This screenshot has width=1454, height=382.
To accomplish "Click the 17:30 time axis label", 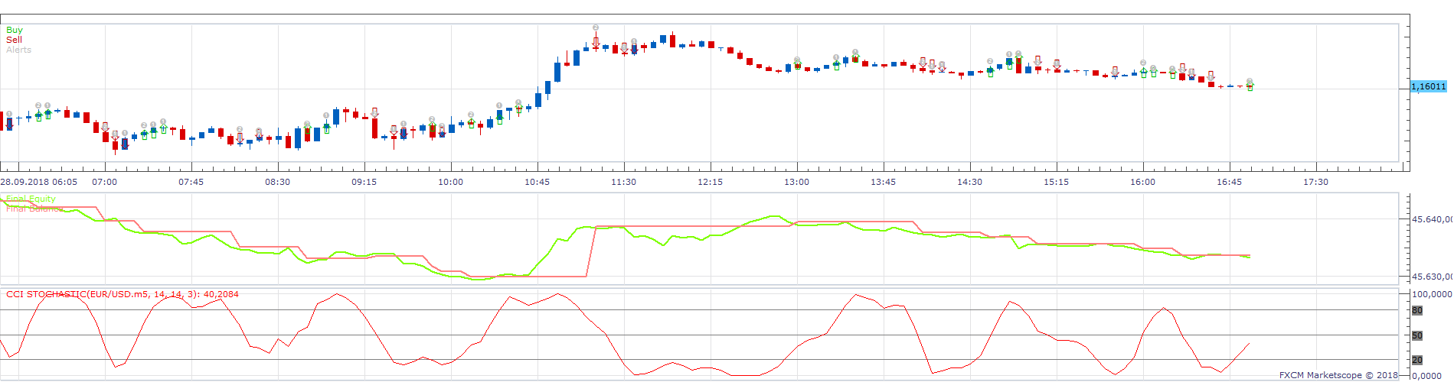I will (x=1316, y=182).
